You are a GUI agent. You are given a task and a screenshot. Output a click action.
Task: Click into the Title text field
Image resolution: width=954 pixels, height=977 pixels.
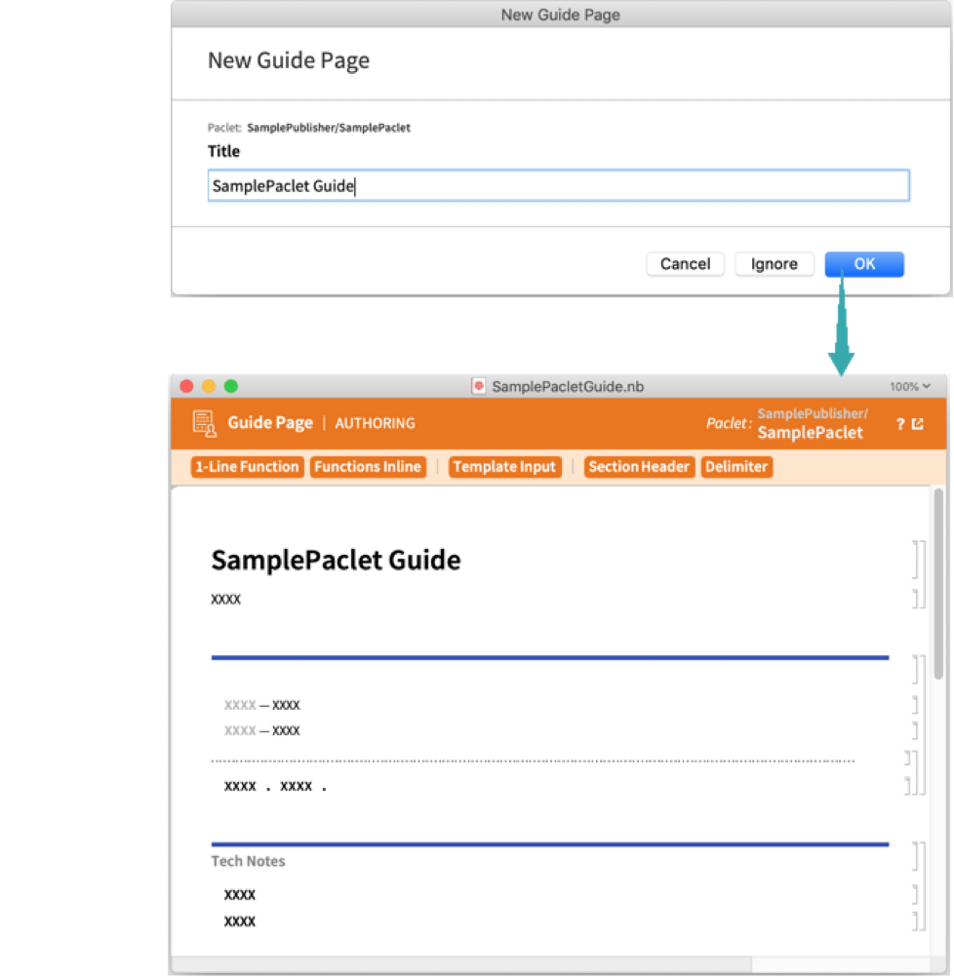point(558,186)
